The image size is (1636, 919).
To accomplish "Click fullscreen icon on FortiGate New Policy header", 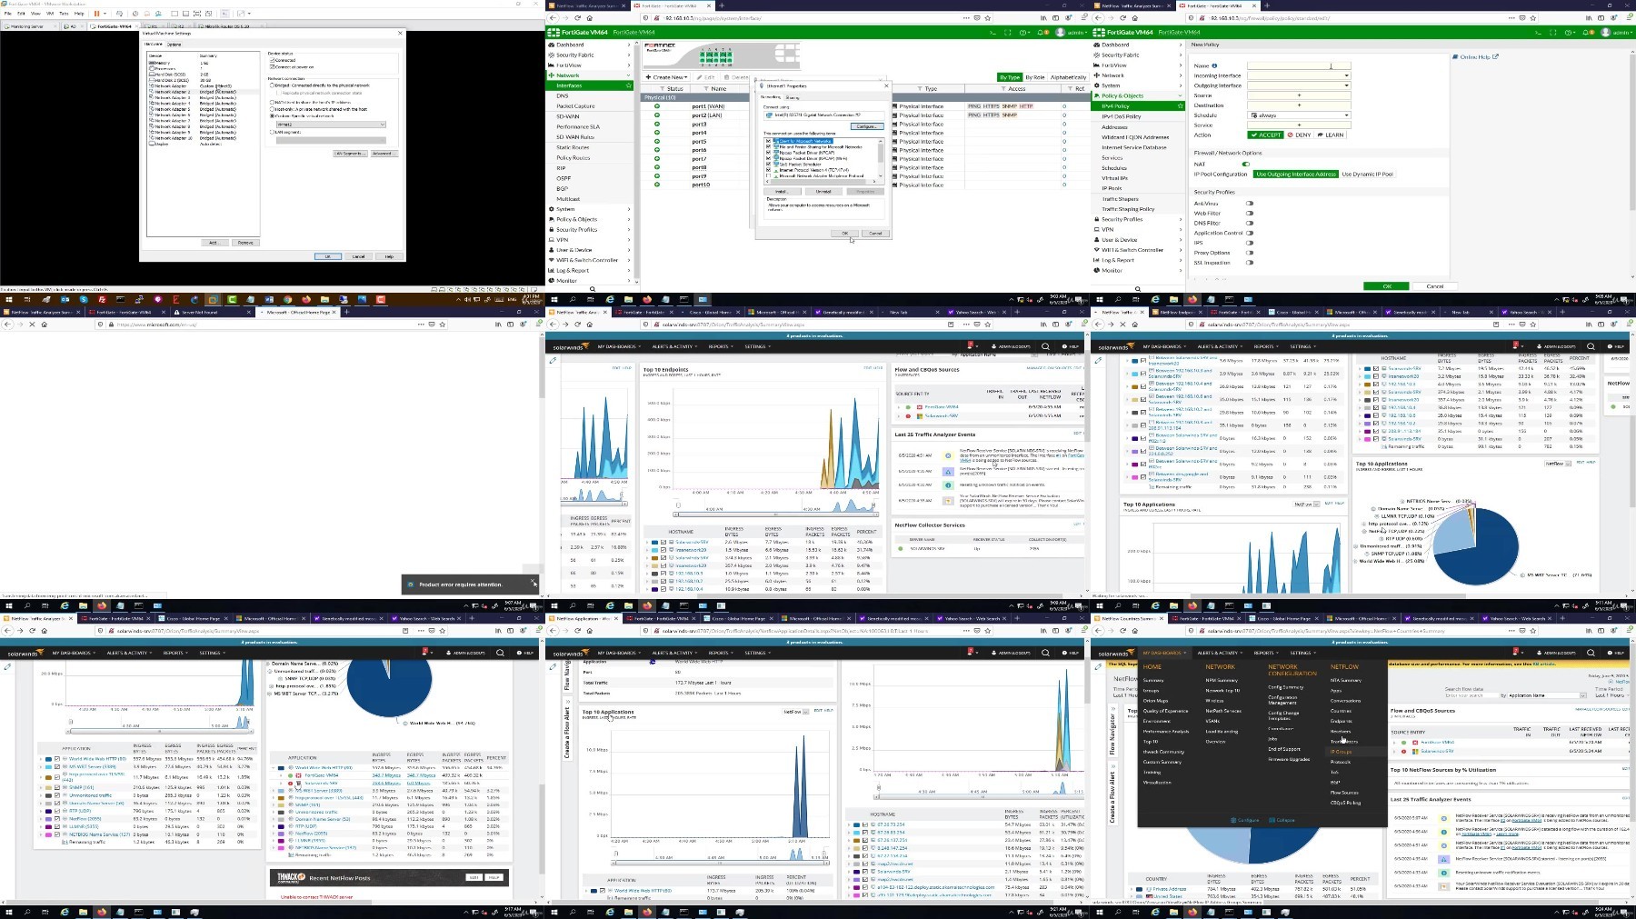I will [1552, 33].
